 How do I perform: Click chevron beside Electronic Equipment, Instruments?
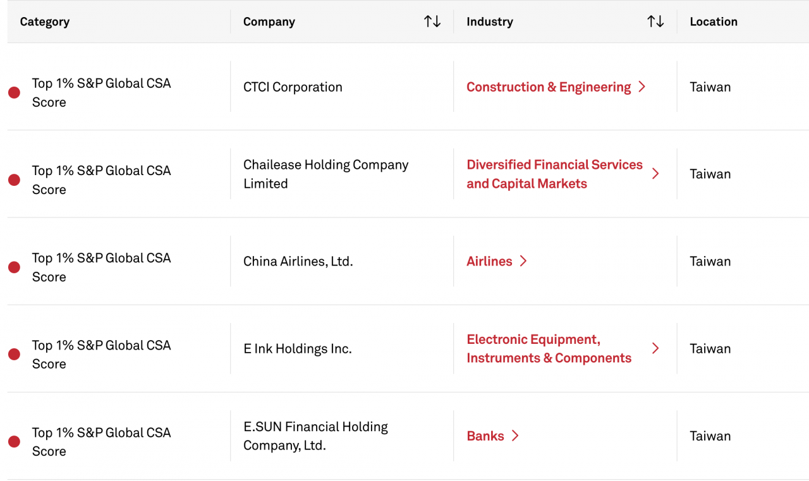pos(655,348)
